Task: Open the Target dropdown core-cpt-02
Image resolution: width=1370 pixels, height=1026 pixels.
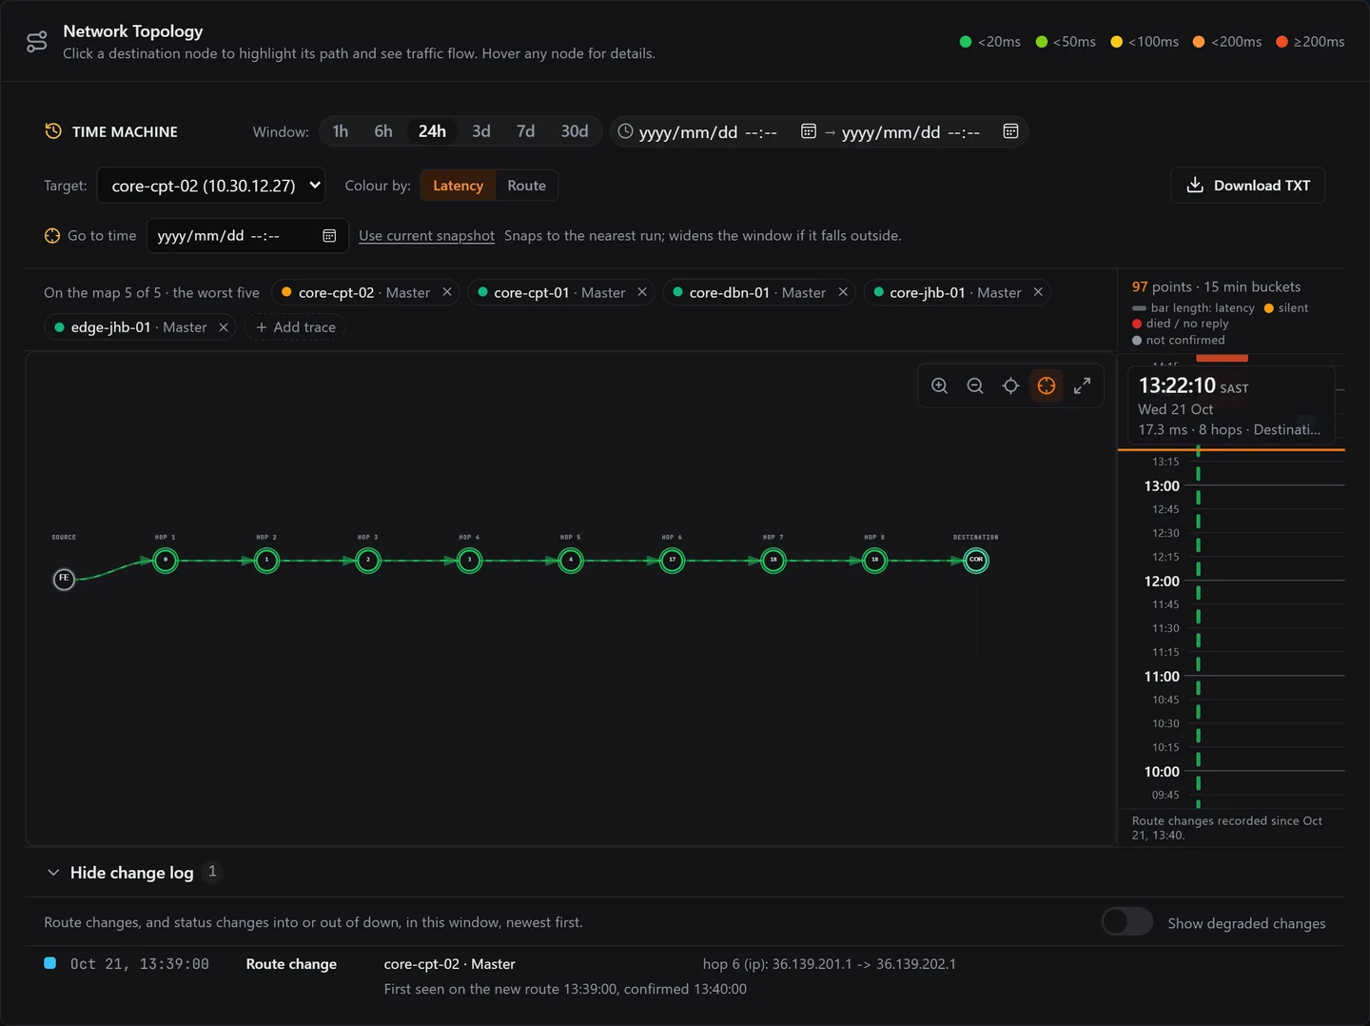Action: point(211,186)
